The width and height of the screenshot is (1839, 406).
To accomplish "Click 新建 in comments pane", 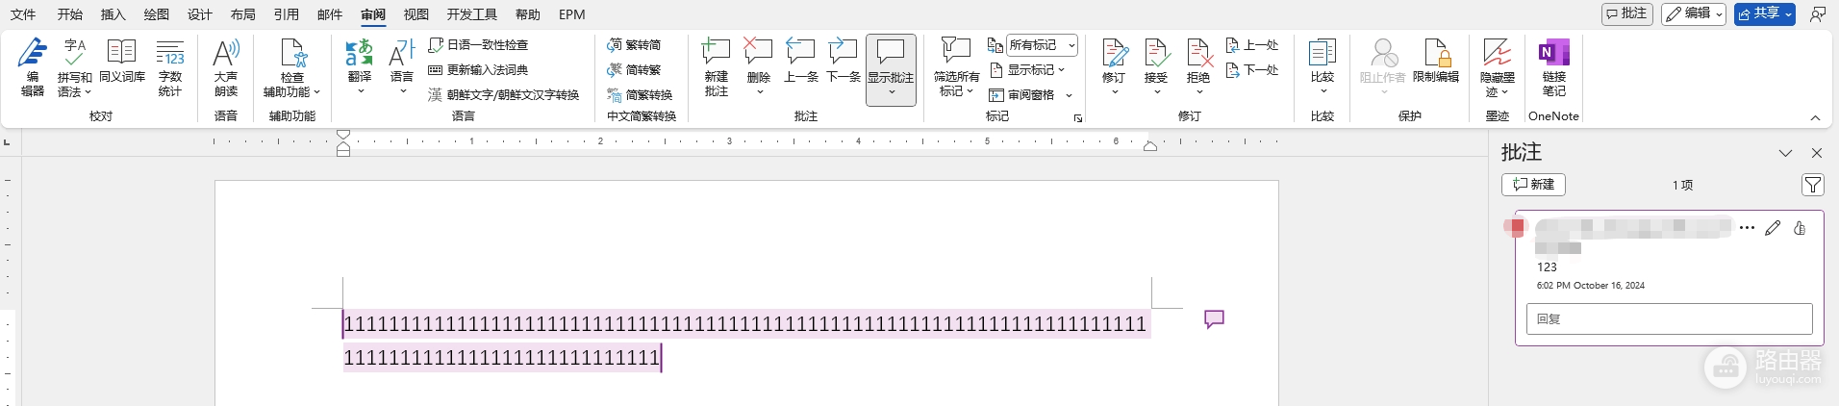I will [1533, 184].
